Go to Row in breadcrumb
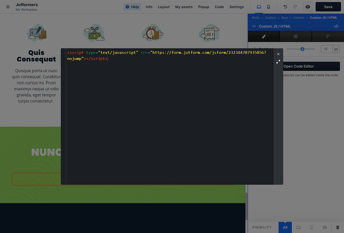 (x=284, y=18)
